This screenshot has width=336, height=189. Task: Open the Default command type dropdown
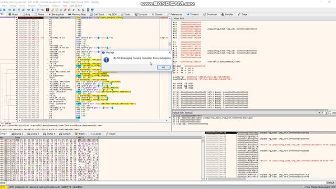click(331, 183)
